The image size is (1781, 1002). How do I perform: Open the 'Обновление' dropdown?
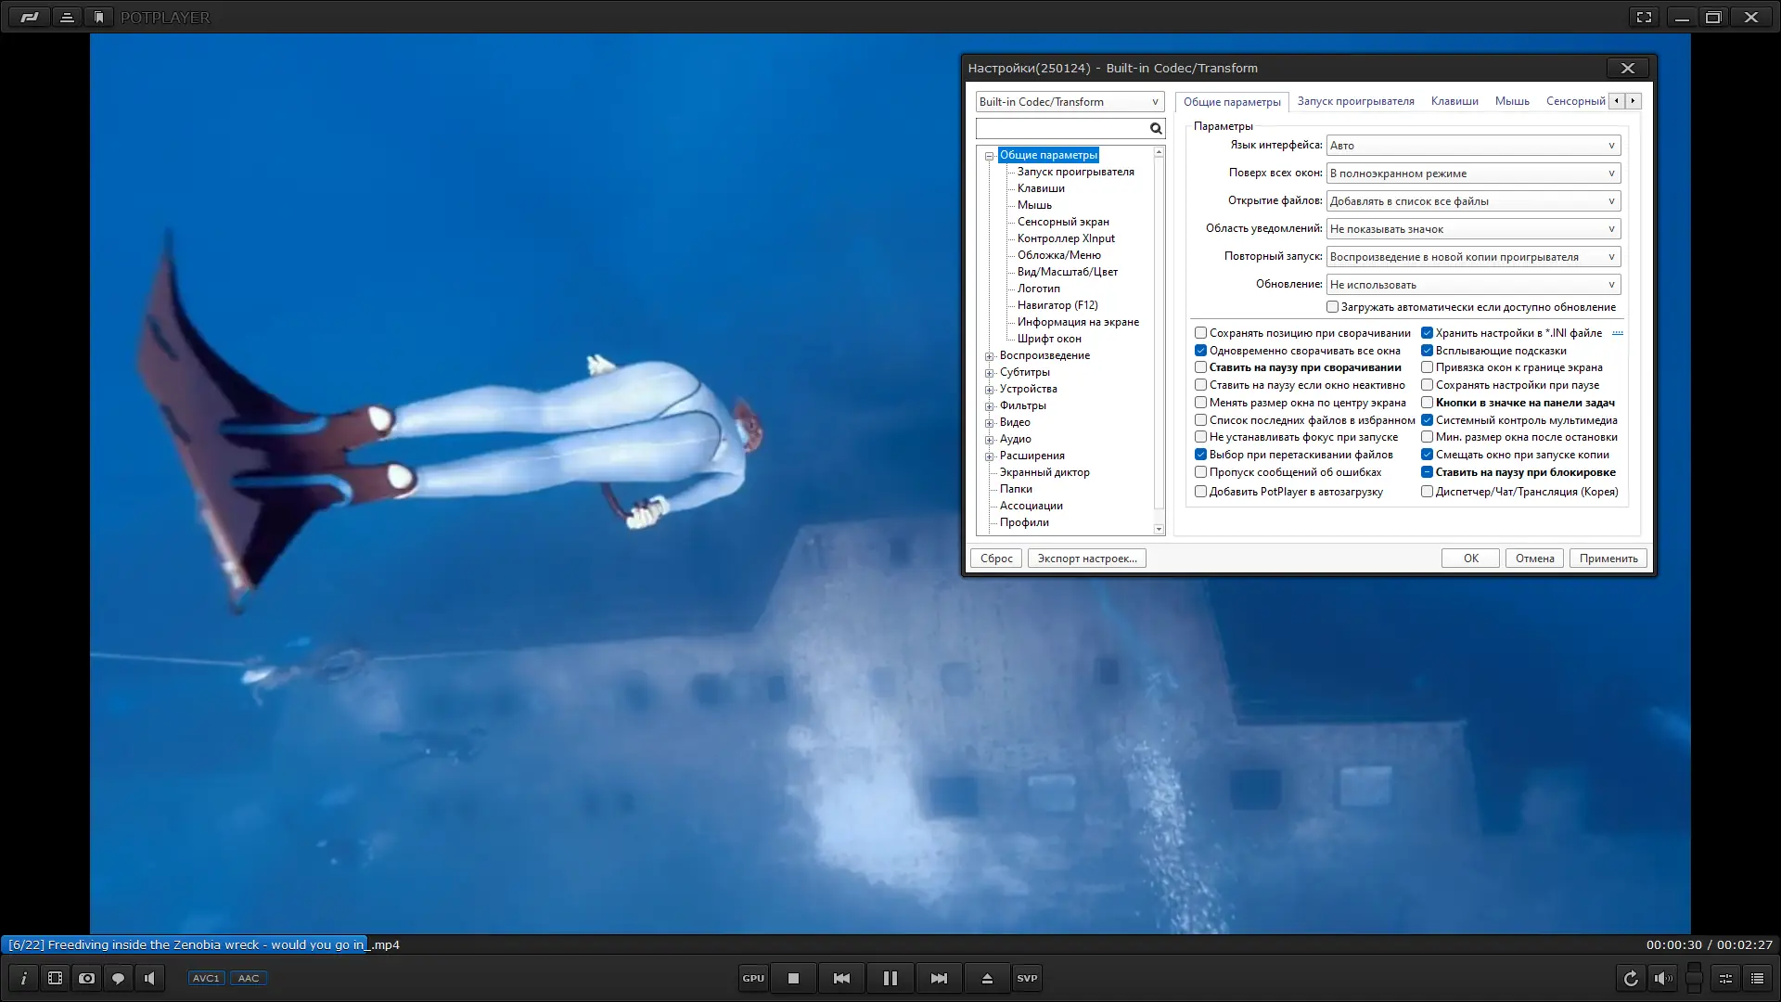click(1473, 285)
